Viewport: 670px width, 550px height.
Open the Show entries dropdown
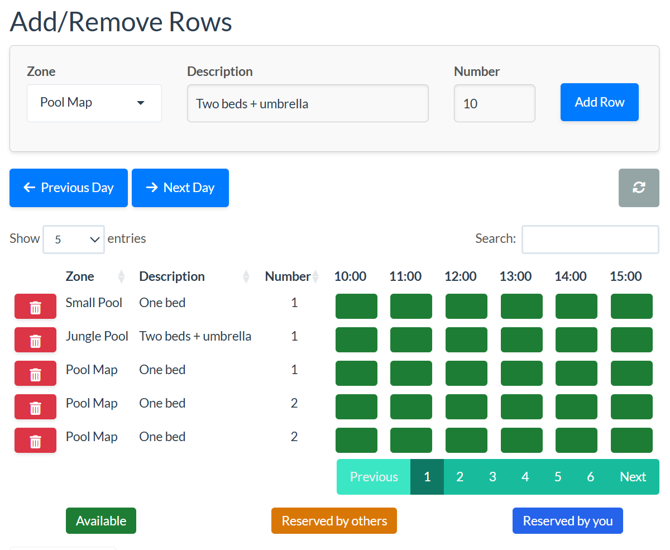click(73, 239)
